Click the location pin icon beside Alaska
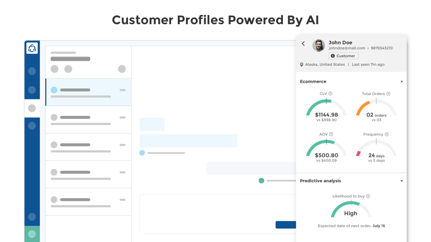The height and width of the screenshot is (242, 431). 302,65
